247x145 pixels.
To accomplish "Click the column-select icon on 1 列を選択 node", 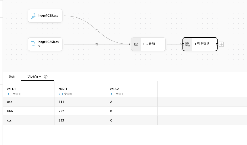I will tap(188, 44).
